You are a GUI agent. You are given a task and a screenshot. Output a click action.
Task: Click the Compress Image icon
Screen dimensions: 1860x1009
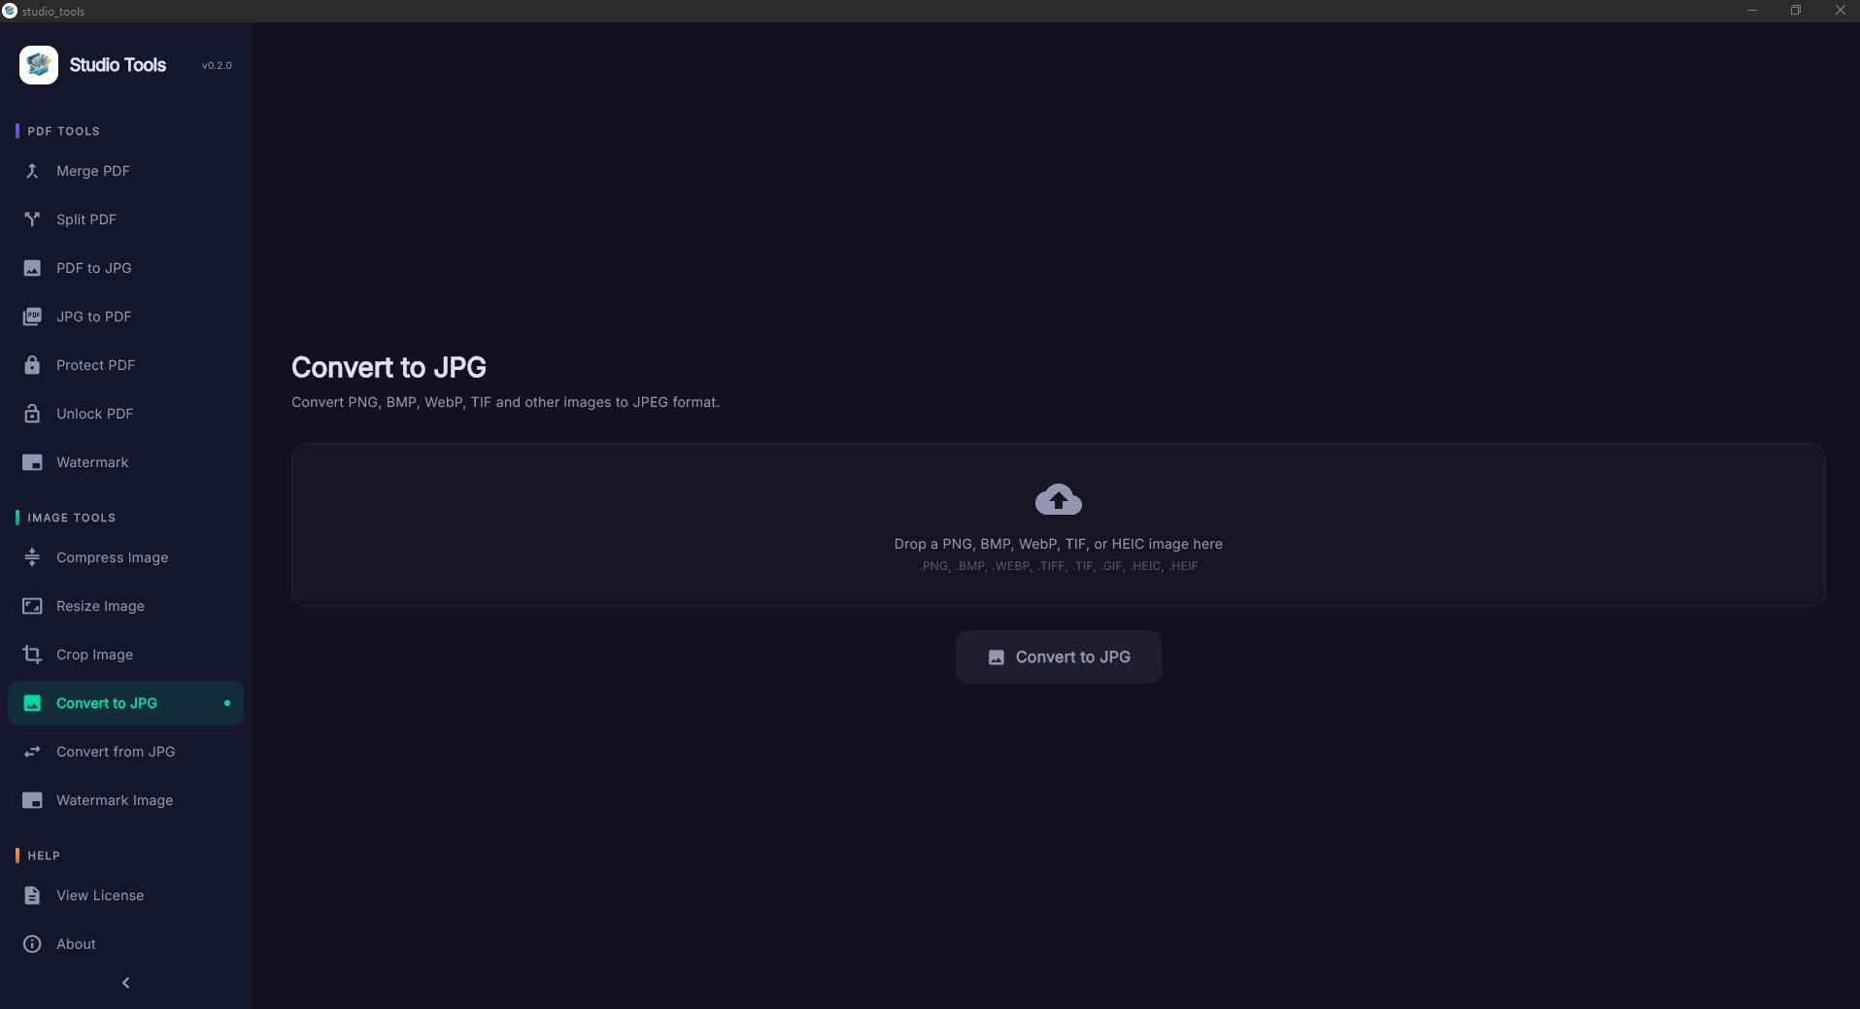pyautogui.click(x=32, y=557)
